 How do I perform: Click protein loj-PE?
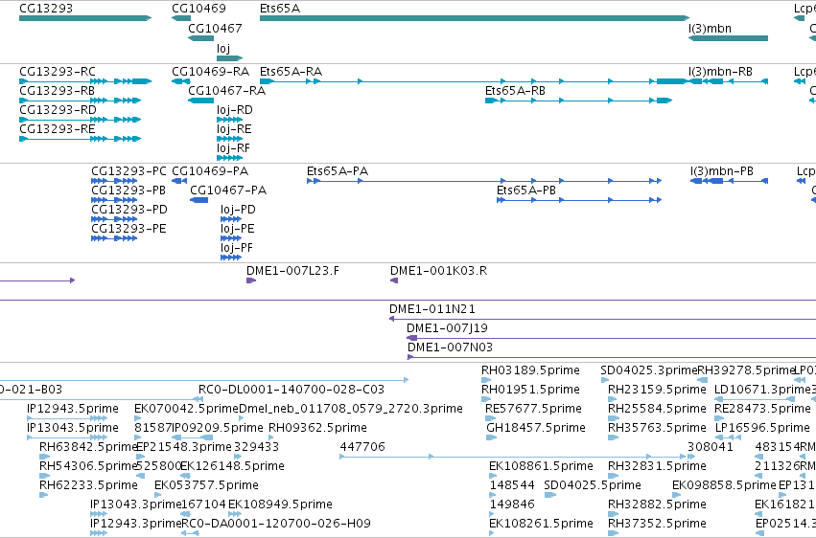[230, 238]
